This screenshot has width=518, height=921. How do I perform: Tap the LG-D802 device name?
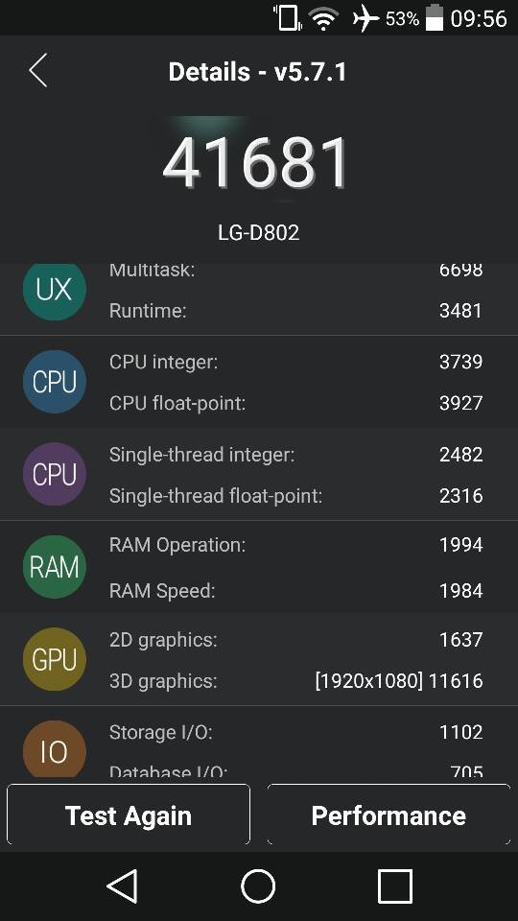pyautogui.click(x=258, y=232)
